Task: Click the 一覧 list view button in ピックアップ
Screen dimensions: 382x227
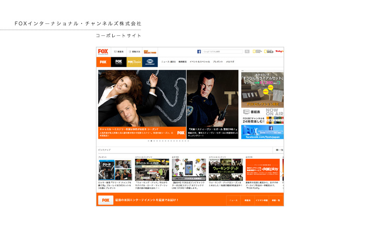Action: point(279,150)
